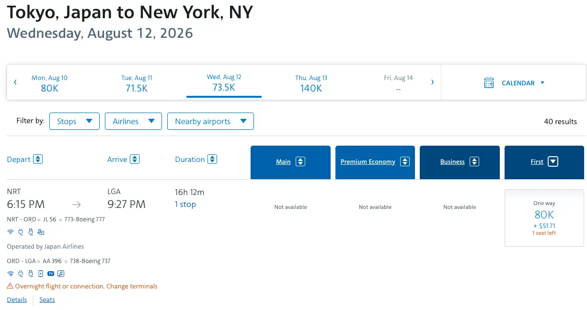The height and width of the screenshot is (310, 587).
Task: Click the music note icon on AA 396
Action: (61, 274)
